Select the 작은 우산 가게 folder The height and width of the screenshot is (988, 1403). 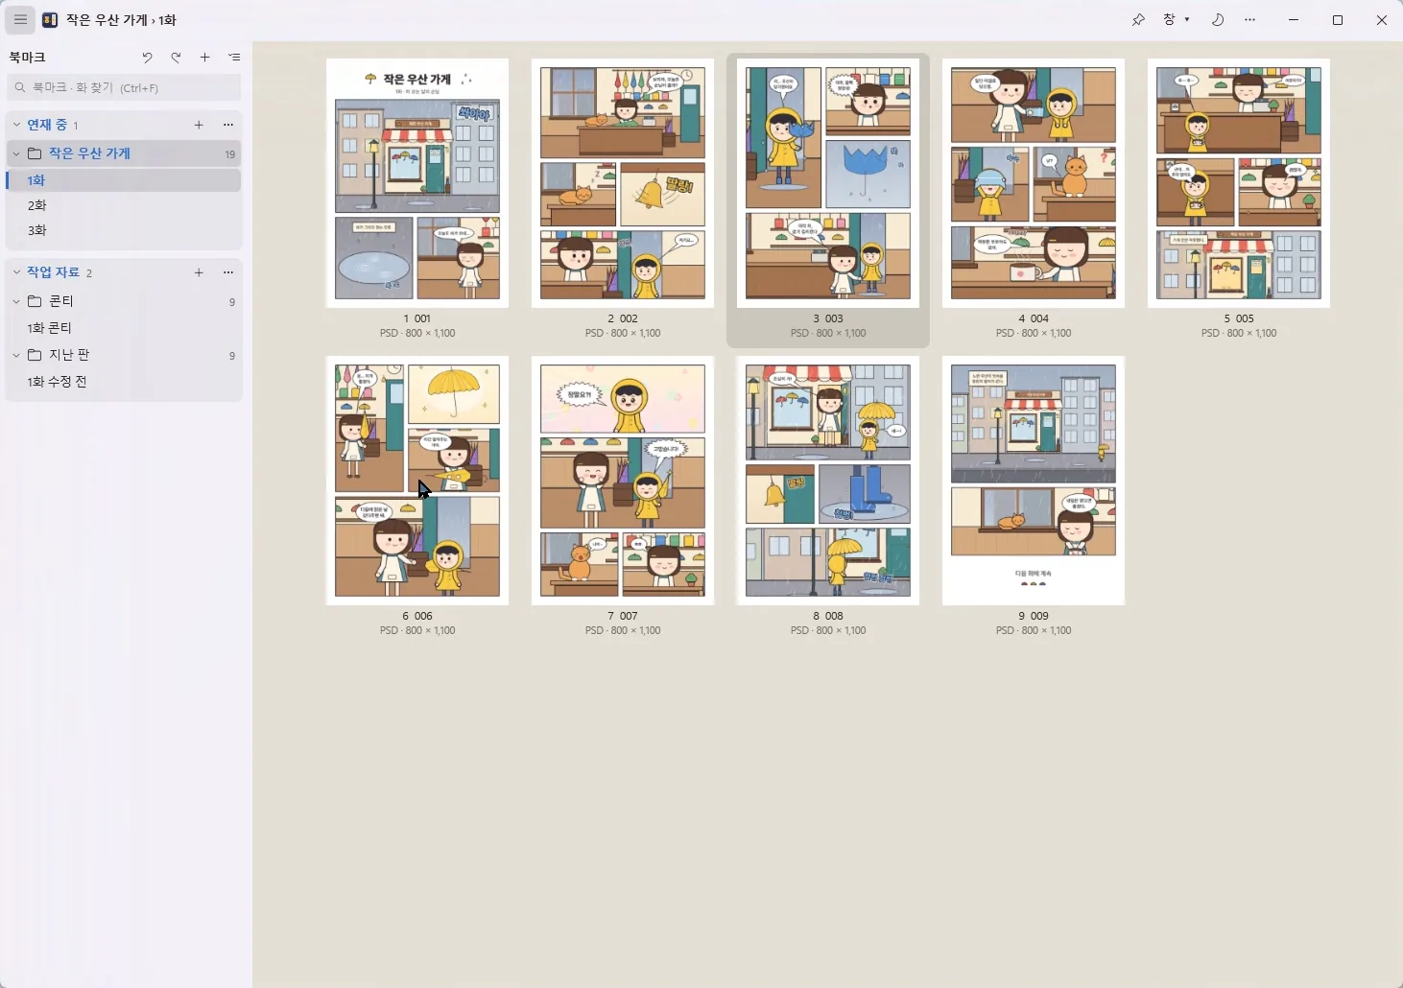(x=124, y=153)
